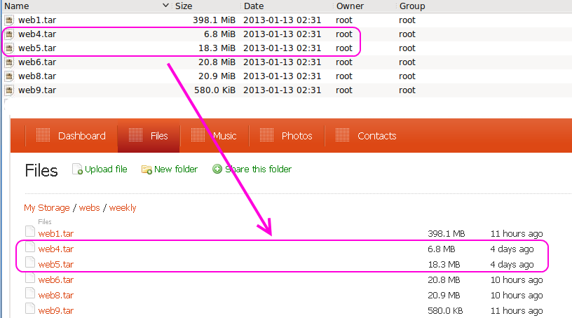The height and width of the screenshot is (318, 572).
Task: Open the Photos tab
Action: tap(287, 136)
